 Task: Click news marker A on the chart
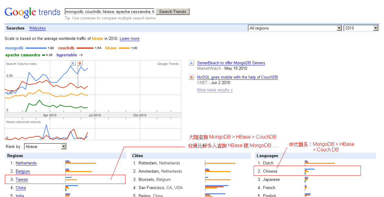[73, 63]
